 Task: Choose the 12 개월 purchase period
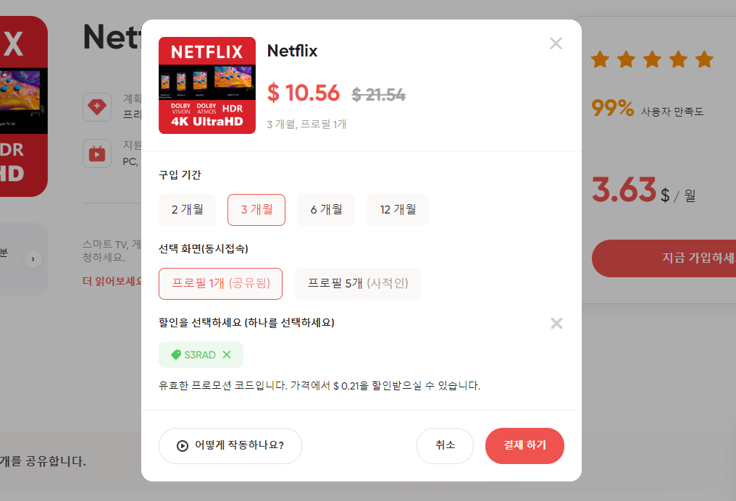[398, 210]
